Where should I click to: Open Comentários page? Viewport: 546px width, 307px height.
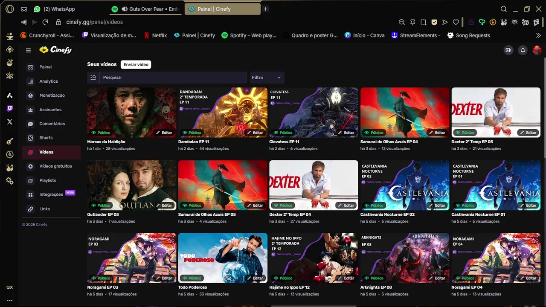click(x=51, y=124)
